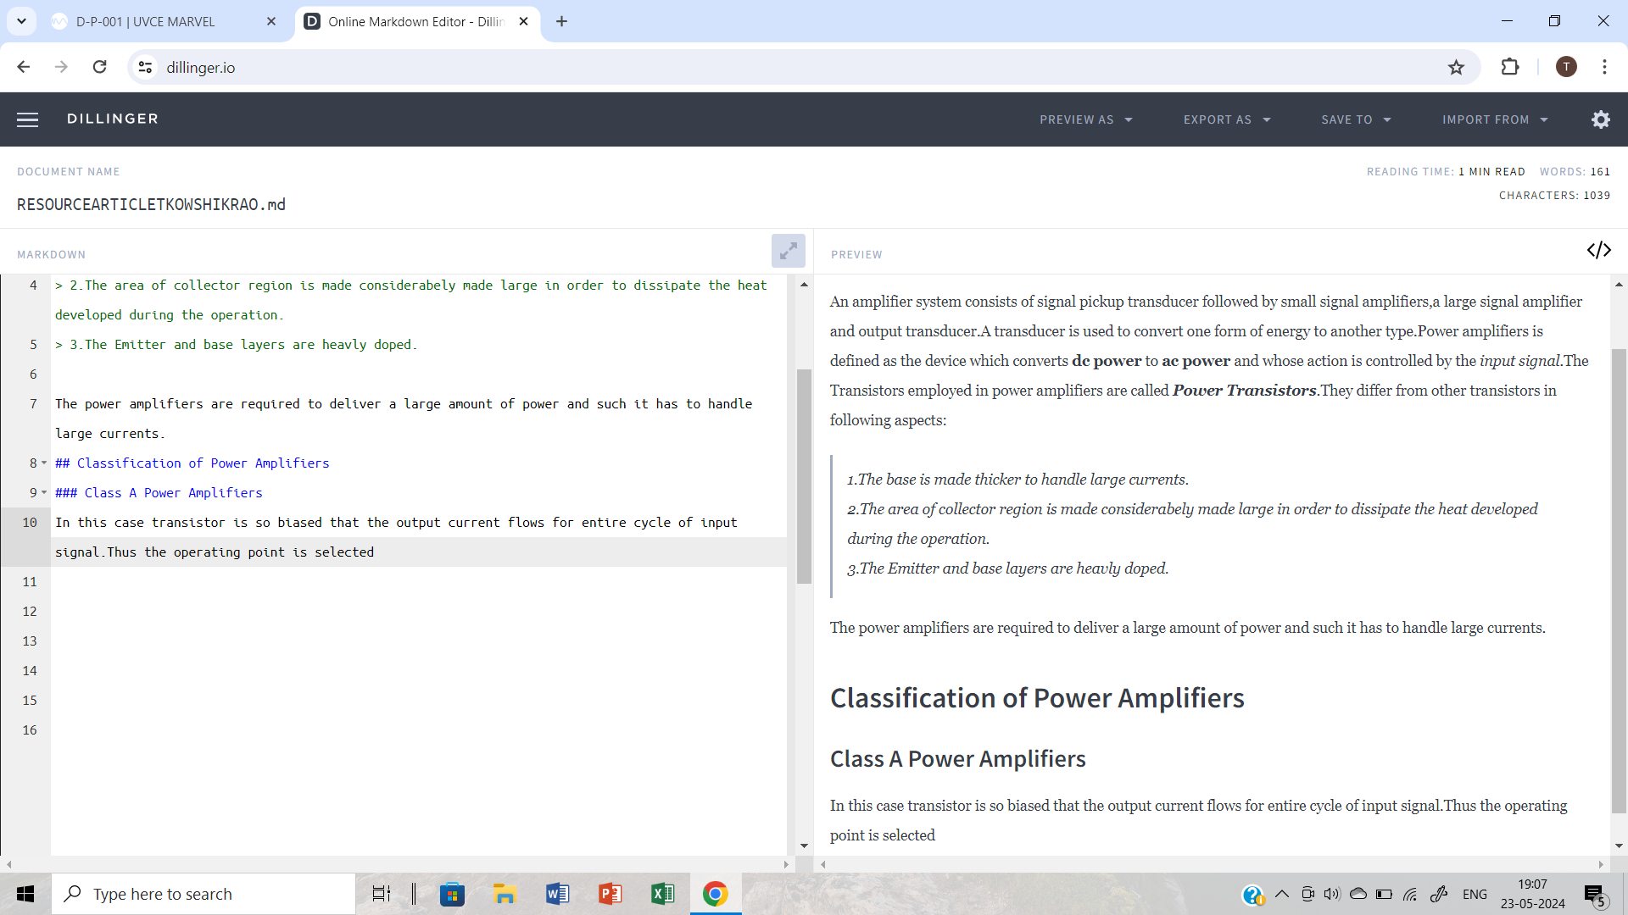The width and height of the screenshot is (1628, 915).
Task: Open the Chrome profile avatar
Action: pyautogui.click(x=1565, y=67)
